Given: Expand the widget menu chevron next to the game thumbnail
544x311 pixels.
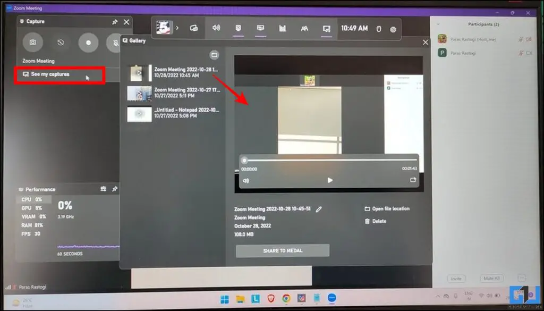Looking at the screenshot, I should coord(178,27).
